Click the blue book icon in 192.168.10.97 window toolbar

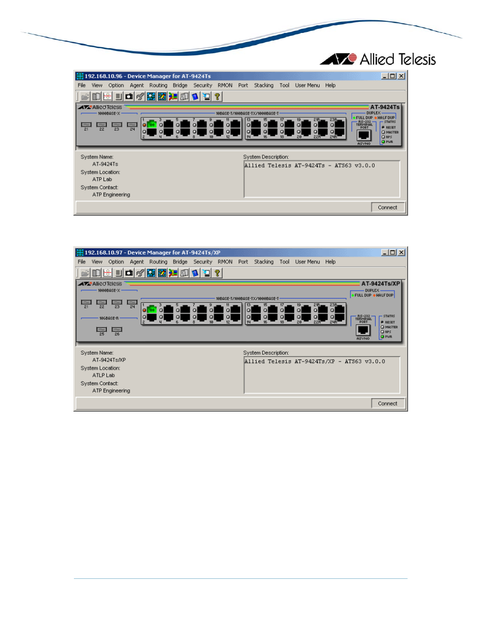[195, 273]
